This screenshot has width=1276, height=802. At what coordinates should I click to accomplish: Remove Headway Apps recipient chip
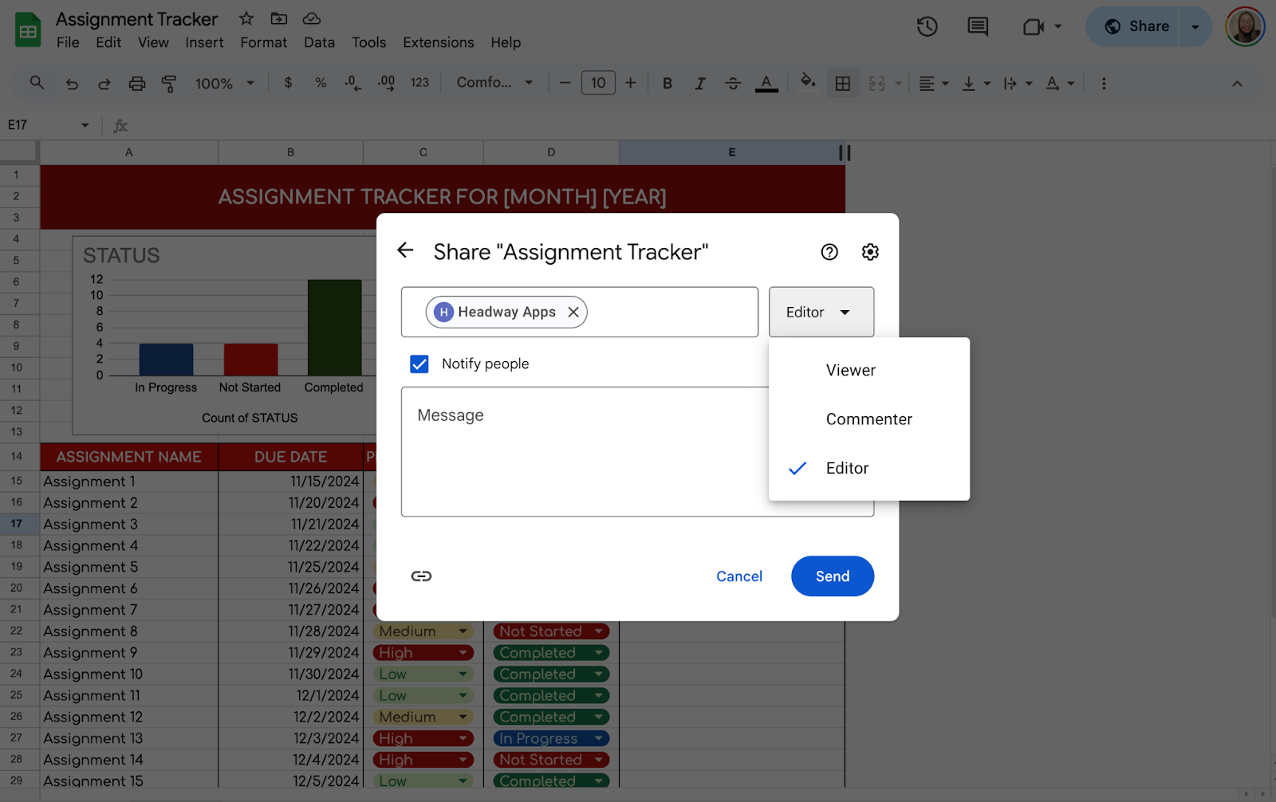click(573, 312)
